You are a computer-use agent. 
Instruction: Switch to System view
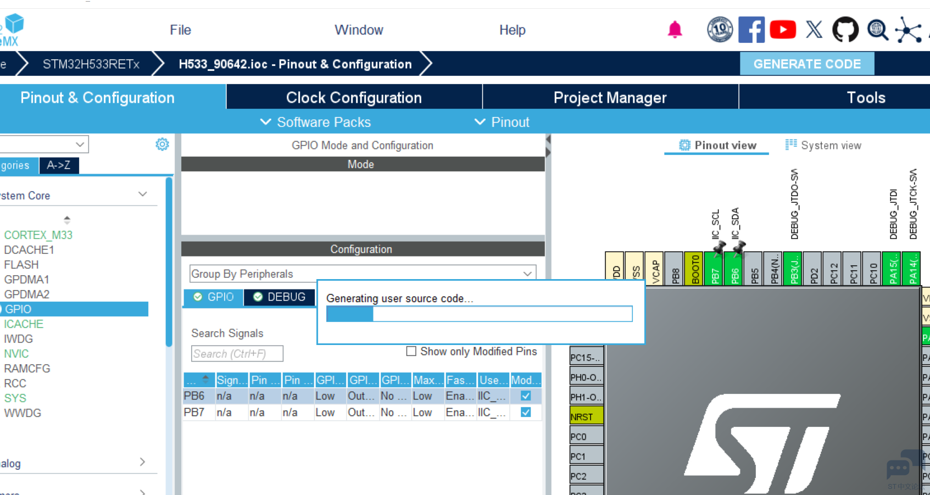[x=823, y=145]
